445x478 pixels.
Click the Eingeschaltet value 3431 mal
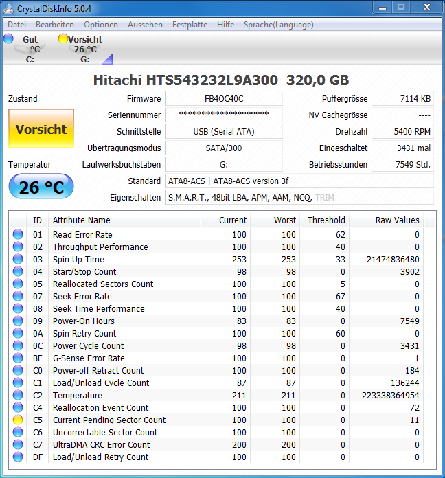pyautogui.click(x=402, y=148)
